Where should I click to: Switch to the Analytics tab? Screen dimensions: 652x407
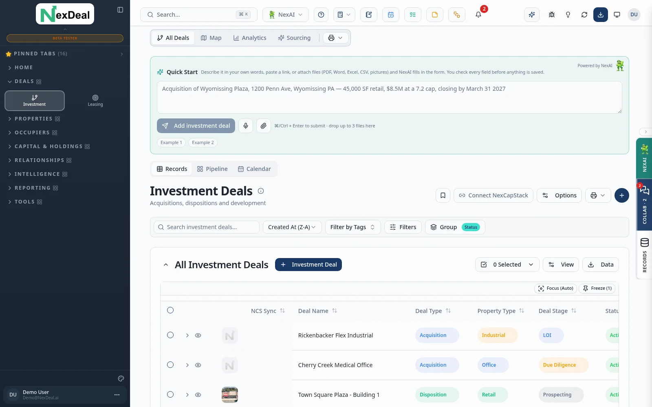[x=250, y=38]
